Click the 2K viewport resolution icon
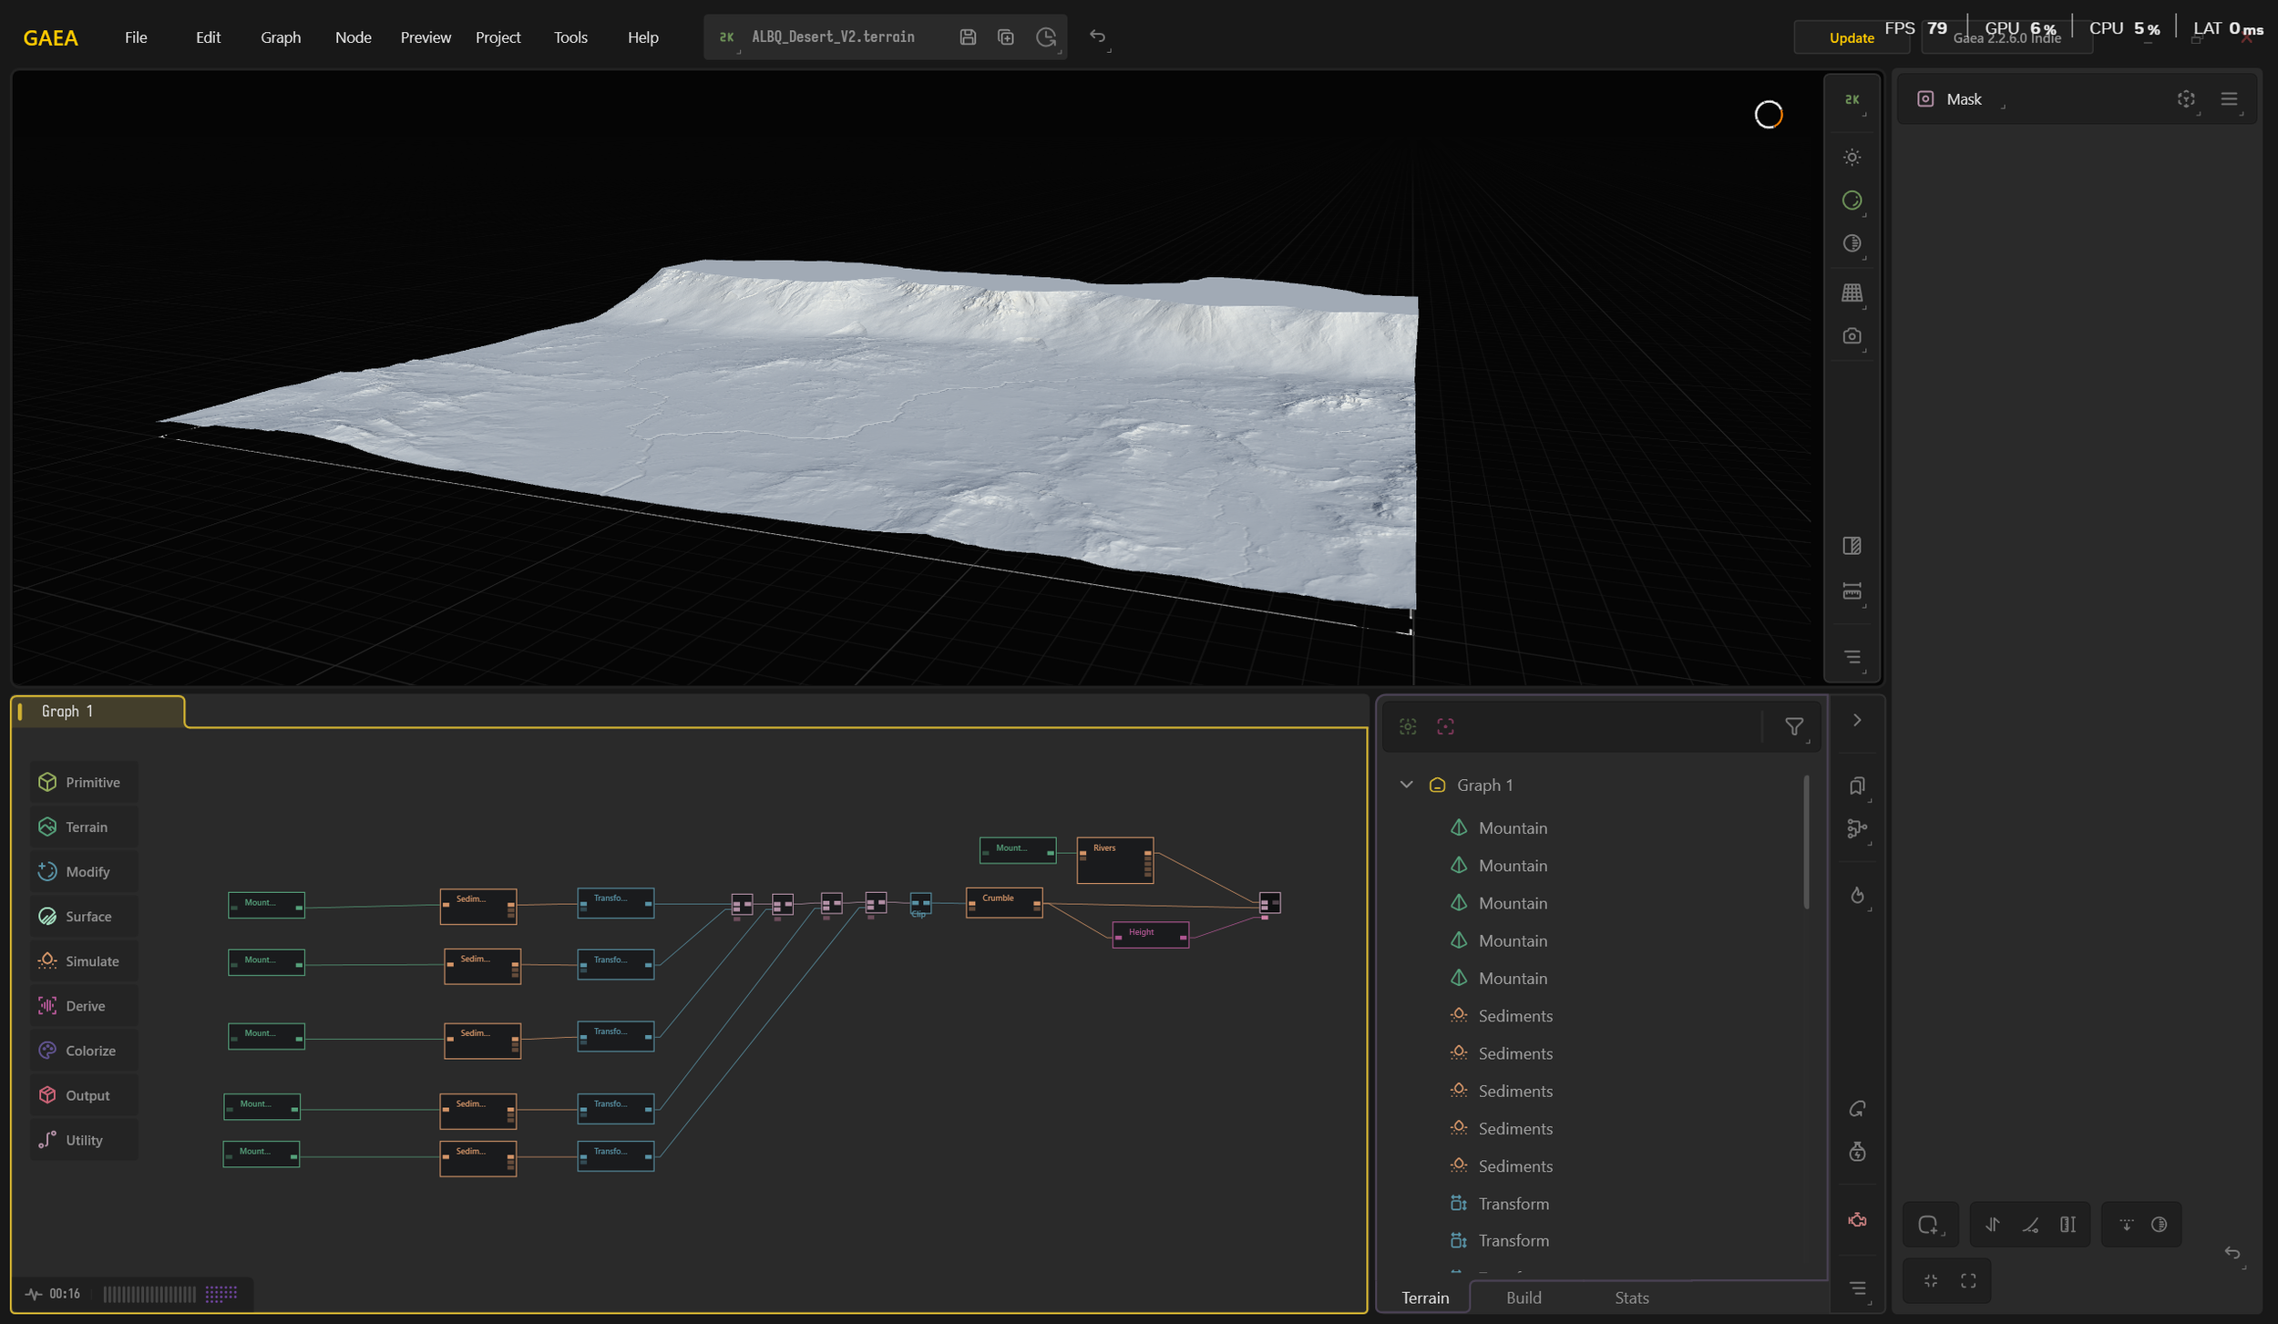This screenshot has height=1324, width=2278. 1852,99
